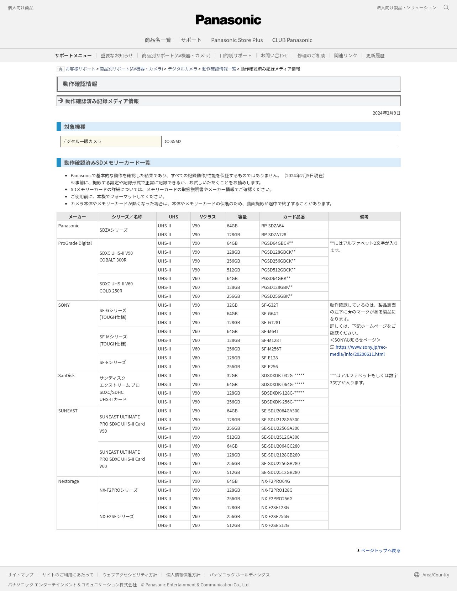Screen dimensions: 457x591
Task: Click the Vクラス column header
Action: click(208, 217)
